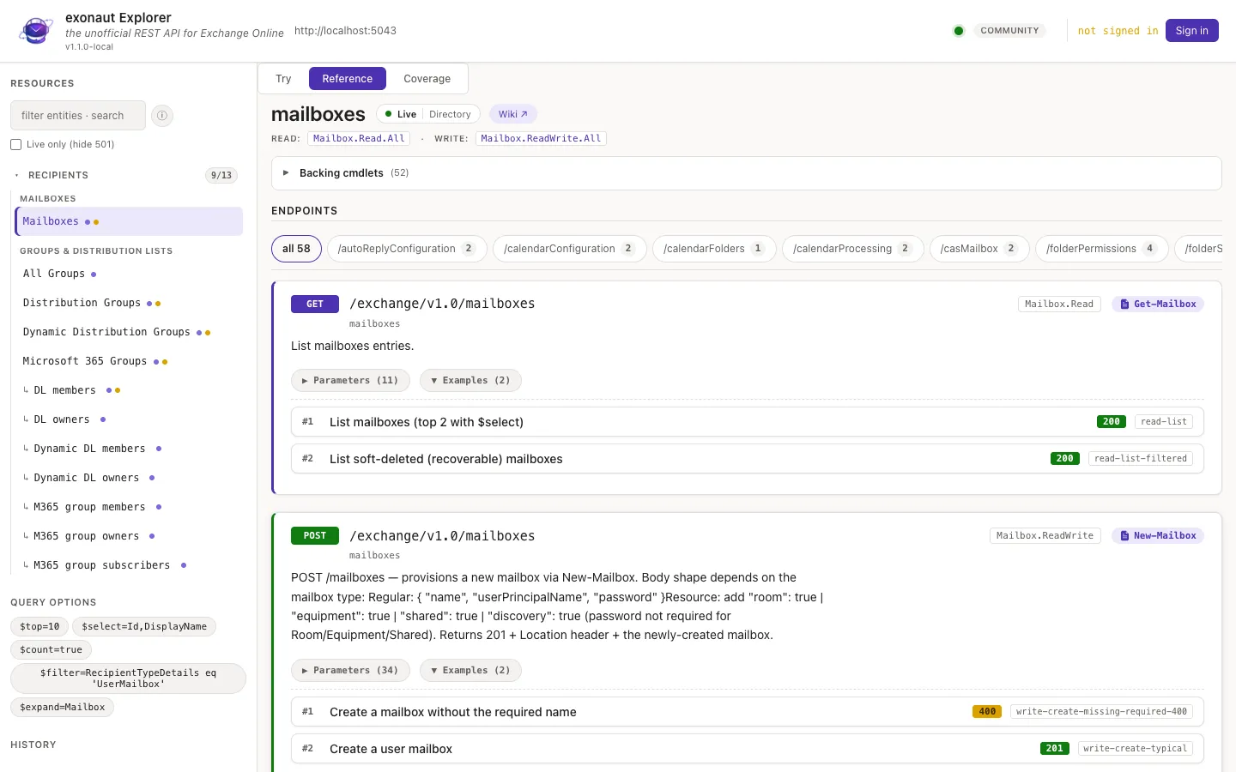Apply the $filter=RecipientTypeDetails query option
The width and height of the screenshot is (1236, 772).
tap(128, 679)
